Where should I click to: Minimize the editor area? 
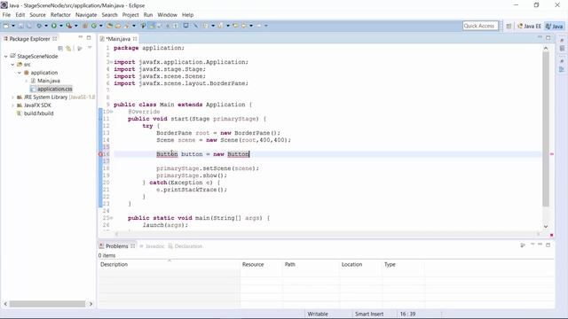tap(540, 37)
